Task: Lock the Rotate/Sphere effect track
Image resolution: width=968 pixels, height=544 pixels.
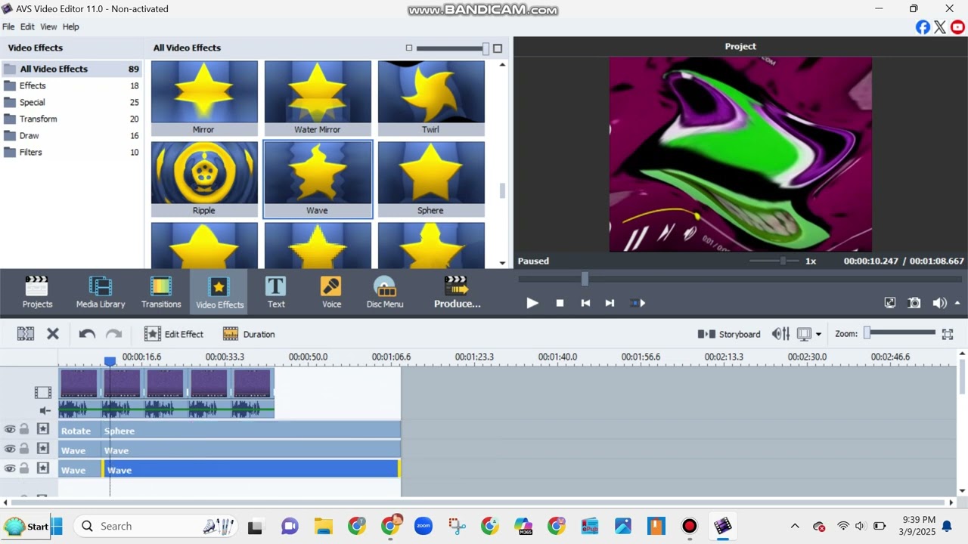Action: click(24, 429)
